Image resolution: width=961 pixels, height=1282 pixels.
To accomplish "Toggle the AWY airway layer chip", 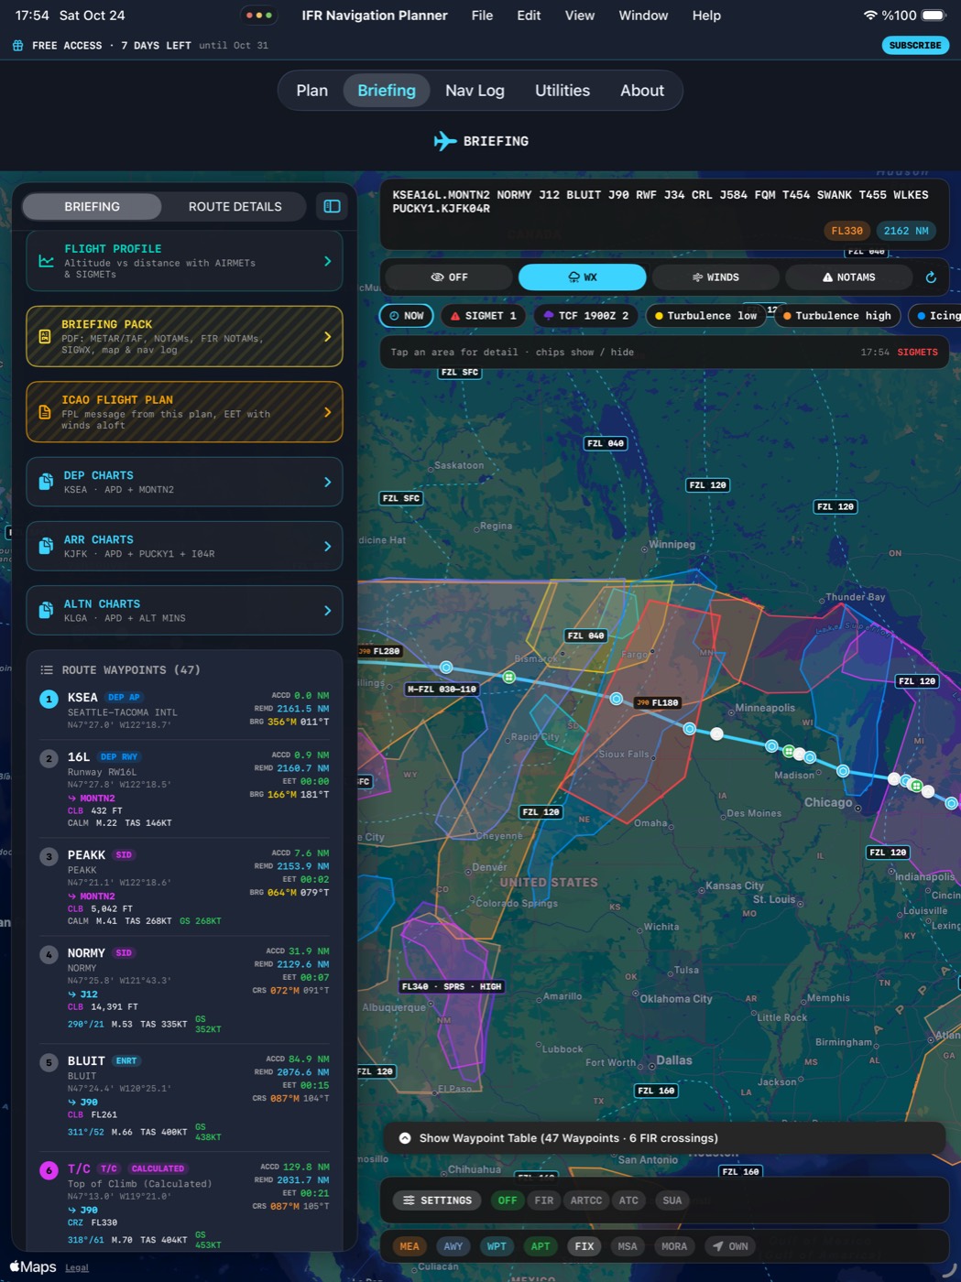I will [x=453, y=1246].
